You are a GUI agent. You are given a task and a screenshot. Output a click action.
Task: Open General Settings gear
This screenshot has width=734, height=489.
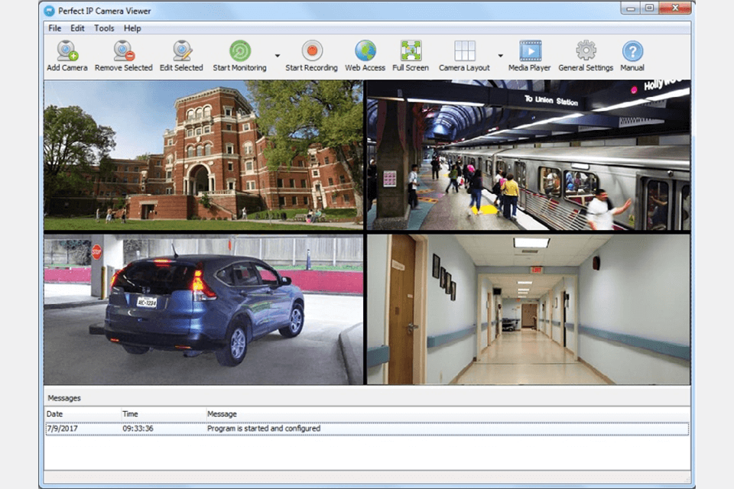pos(586,52)
